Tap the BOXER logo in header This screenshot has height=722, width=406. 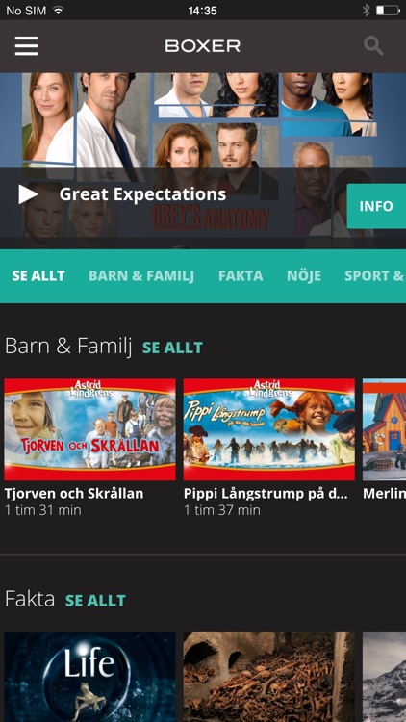pyautogui.click(x=203, y=46)
